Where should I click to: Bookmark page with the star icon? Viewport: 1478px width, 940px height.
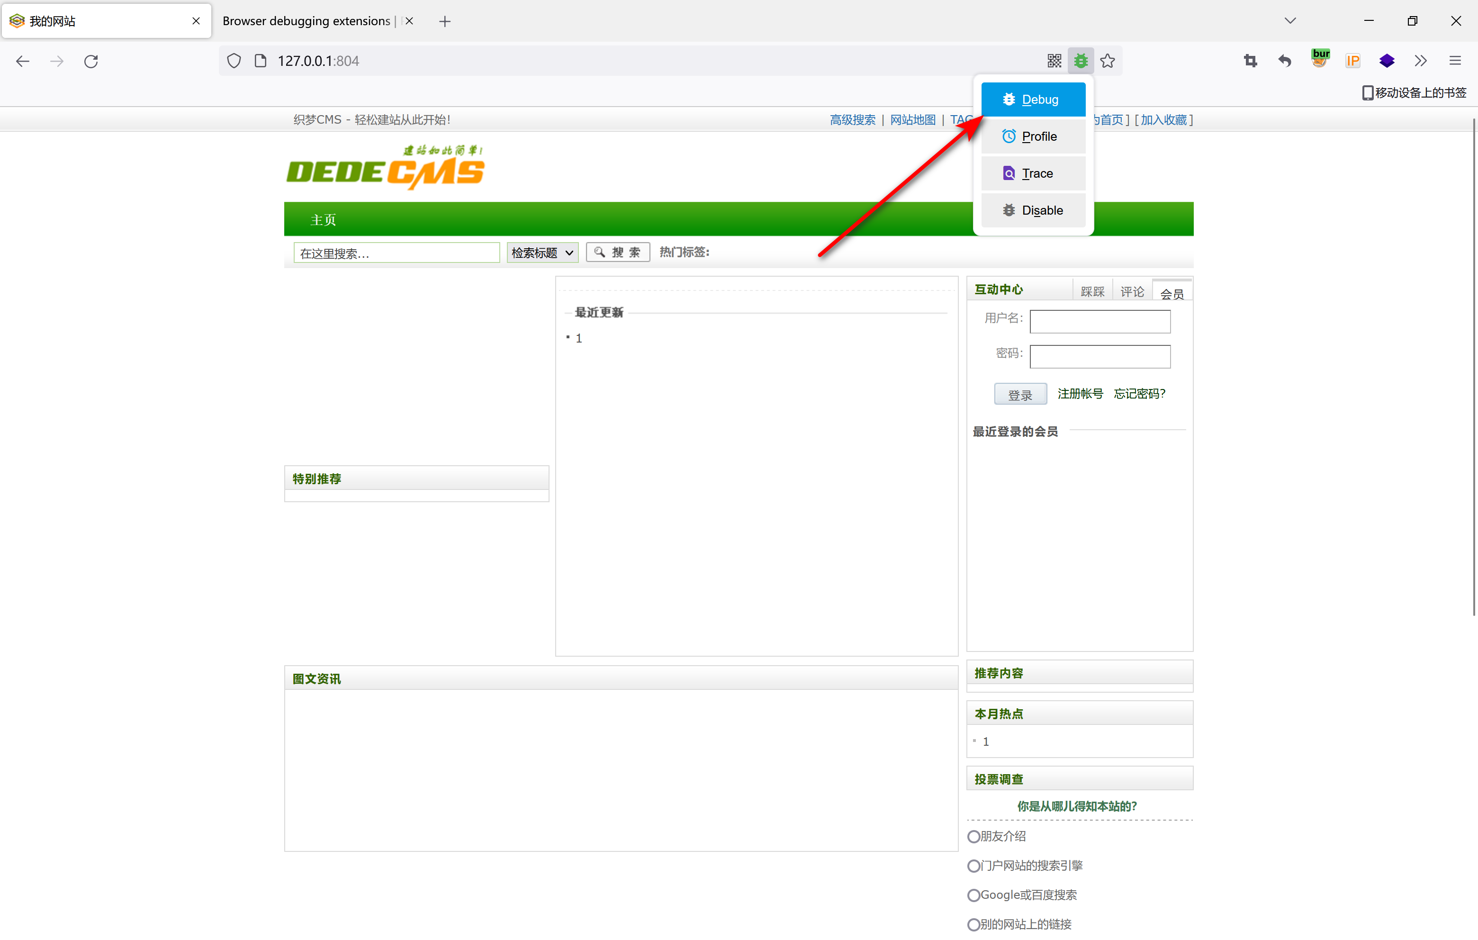(x=1107, y=61)
